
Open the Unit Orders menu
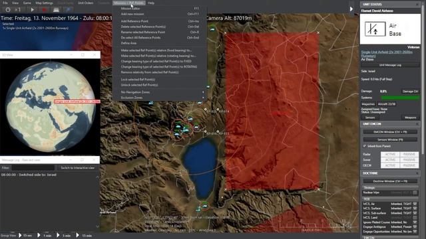tap(85, 3)
